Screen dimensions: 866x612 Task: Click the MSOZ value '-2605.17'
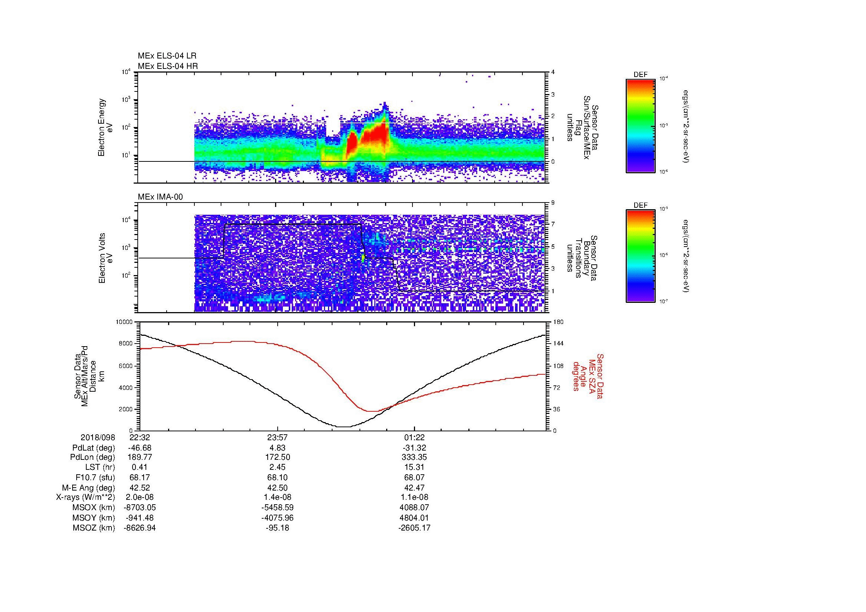(x=414, y=528)
